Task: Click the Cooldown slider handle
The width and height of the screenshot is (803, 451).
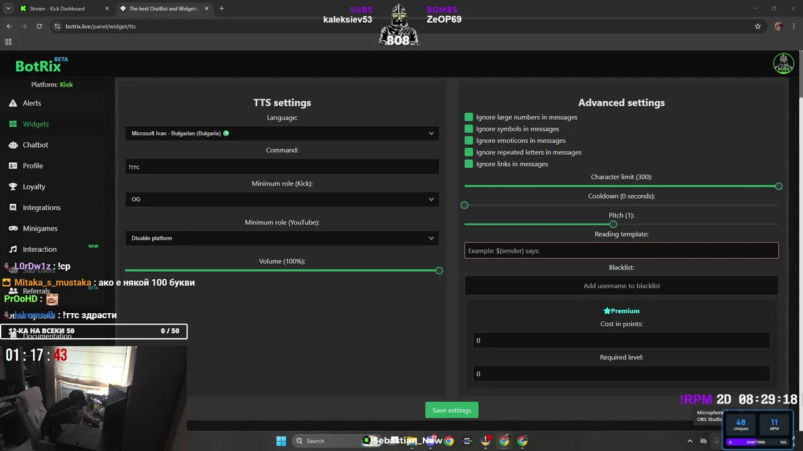Action: click(464, 205)
